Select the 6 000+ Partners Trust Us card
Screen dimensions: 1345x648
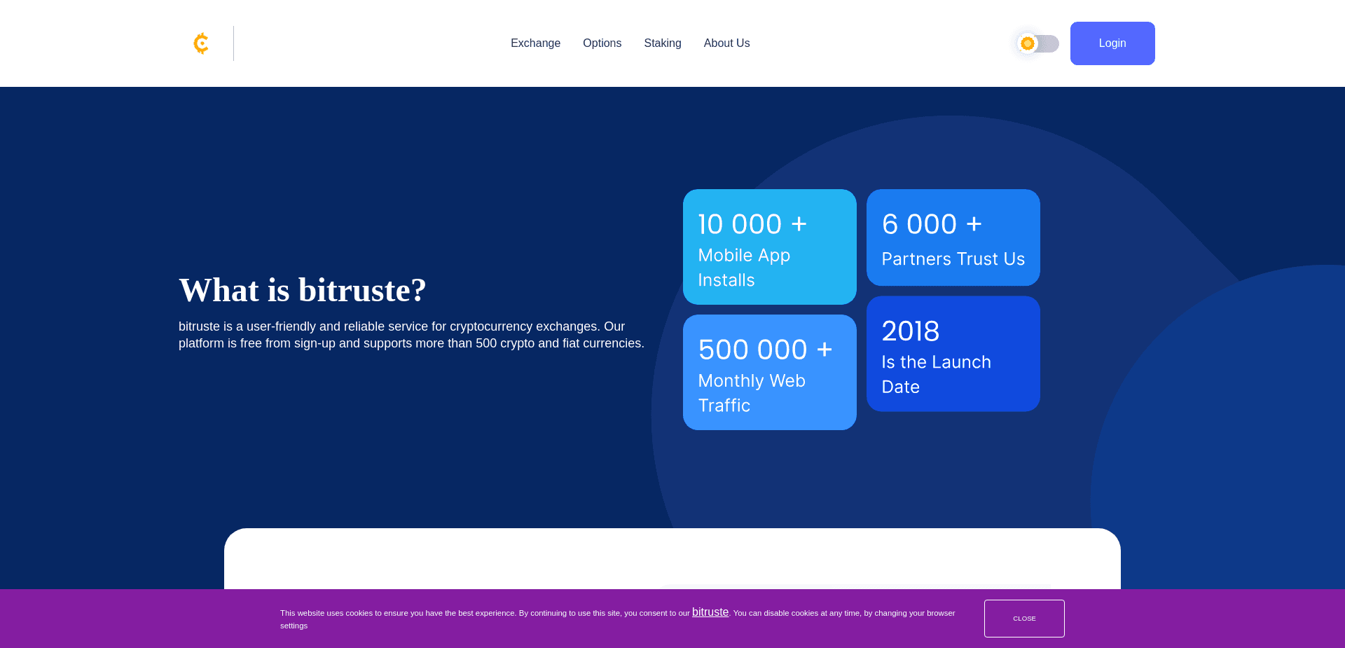(x=953, y=237)
